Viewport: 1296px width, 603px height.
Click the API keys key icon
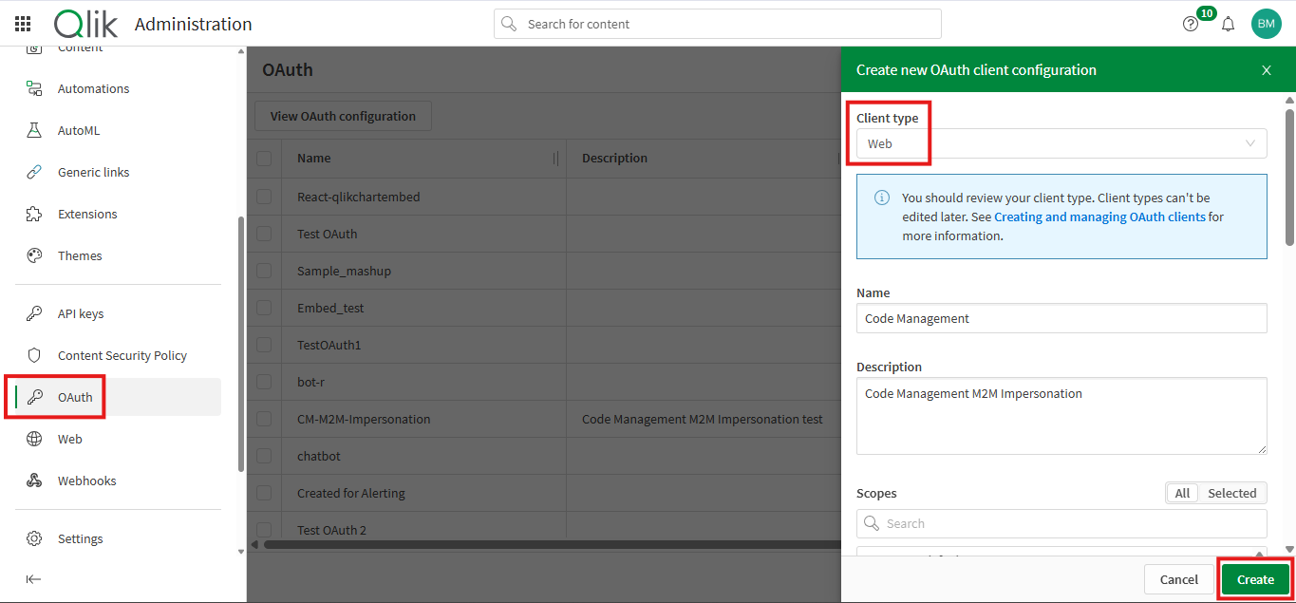(x=34, y=313)
